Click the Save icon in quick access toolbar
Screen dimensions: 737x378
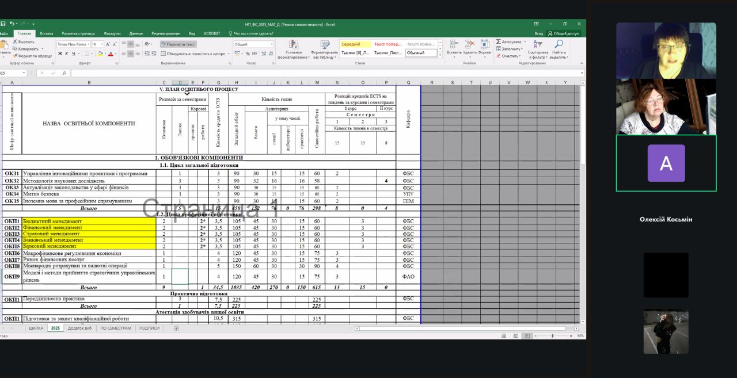coord(3,24)
